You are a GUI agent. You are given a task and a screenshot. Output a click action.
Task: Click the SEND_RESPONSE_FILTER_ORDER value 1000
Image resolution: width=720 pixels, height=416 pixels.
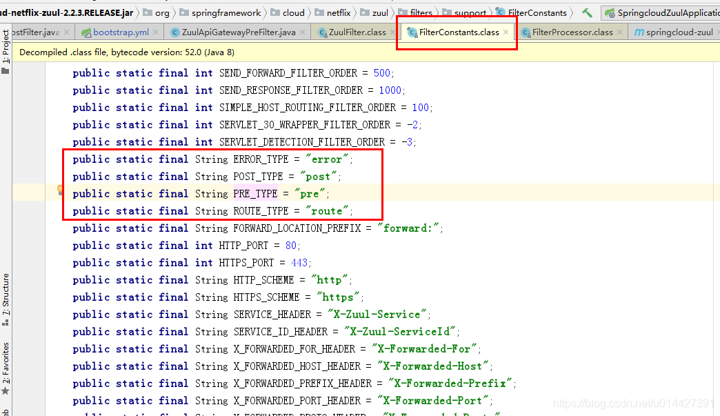pos(390,90)
